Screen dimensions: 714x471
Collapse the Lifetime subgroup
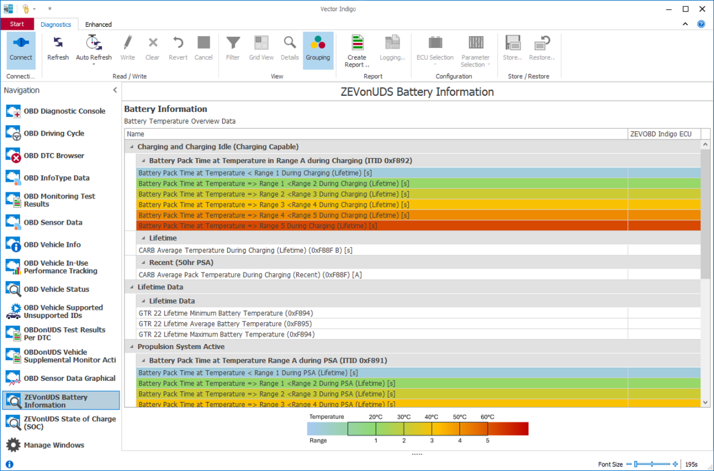coord(143,238)
